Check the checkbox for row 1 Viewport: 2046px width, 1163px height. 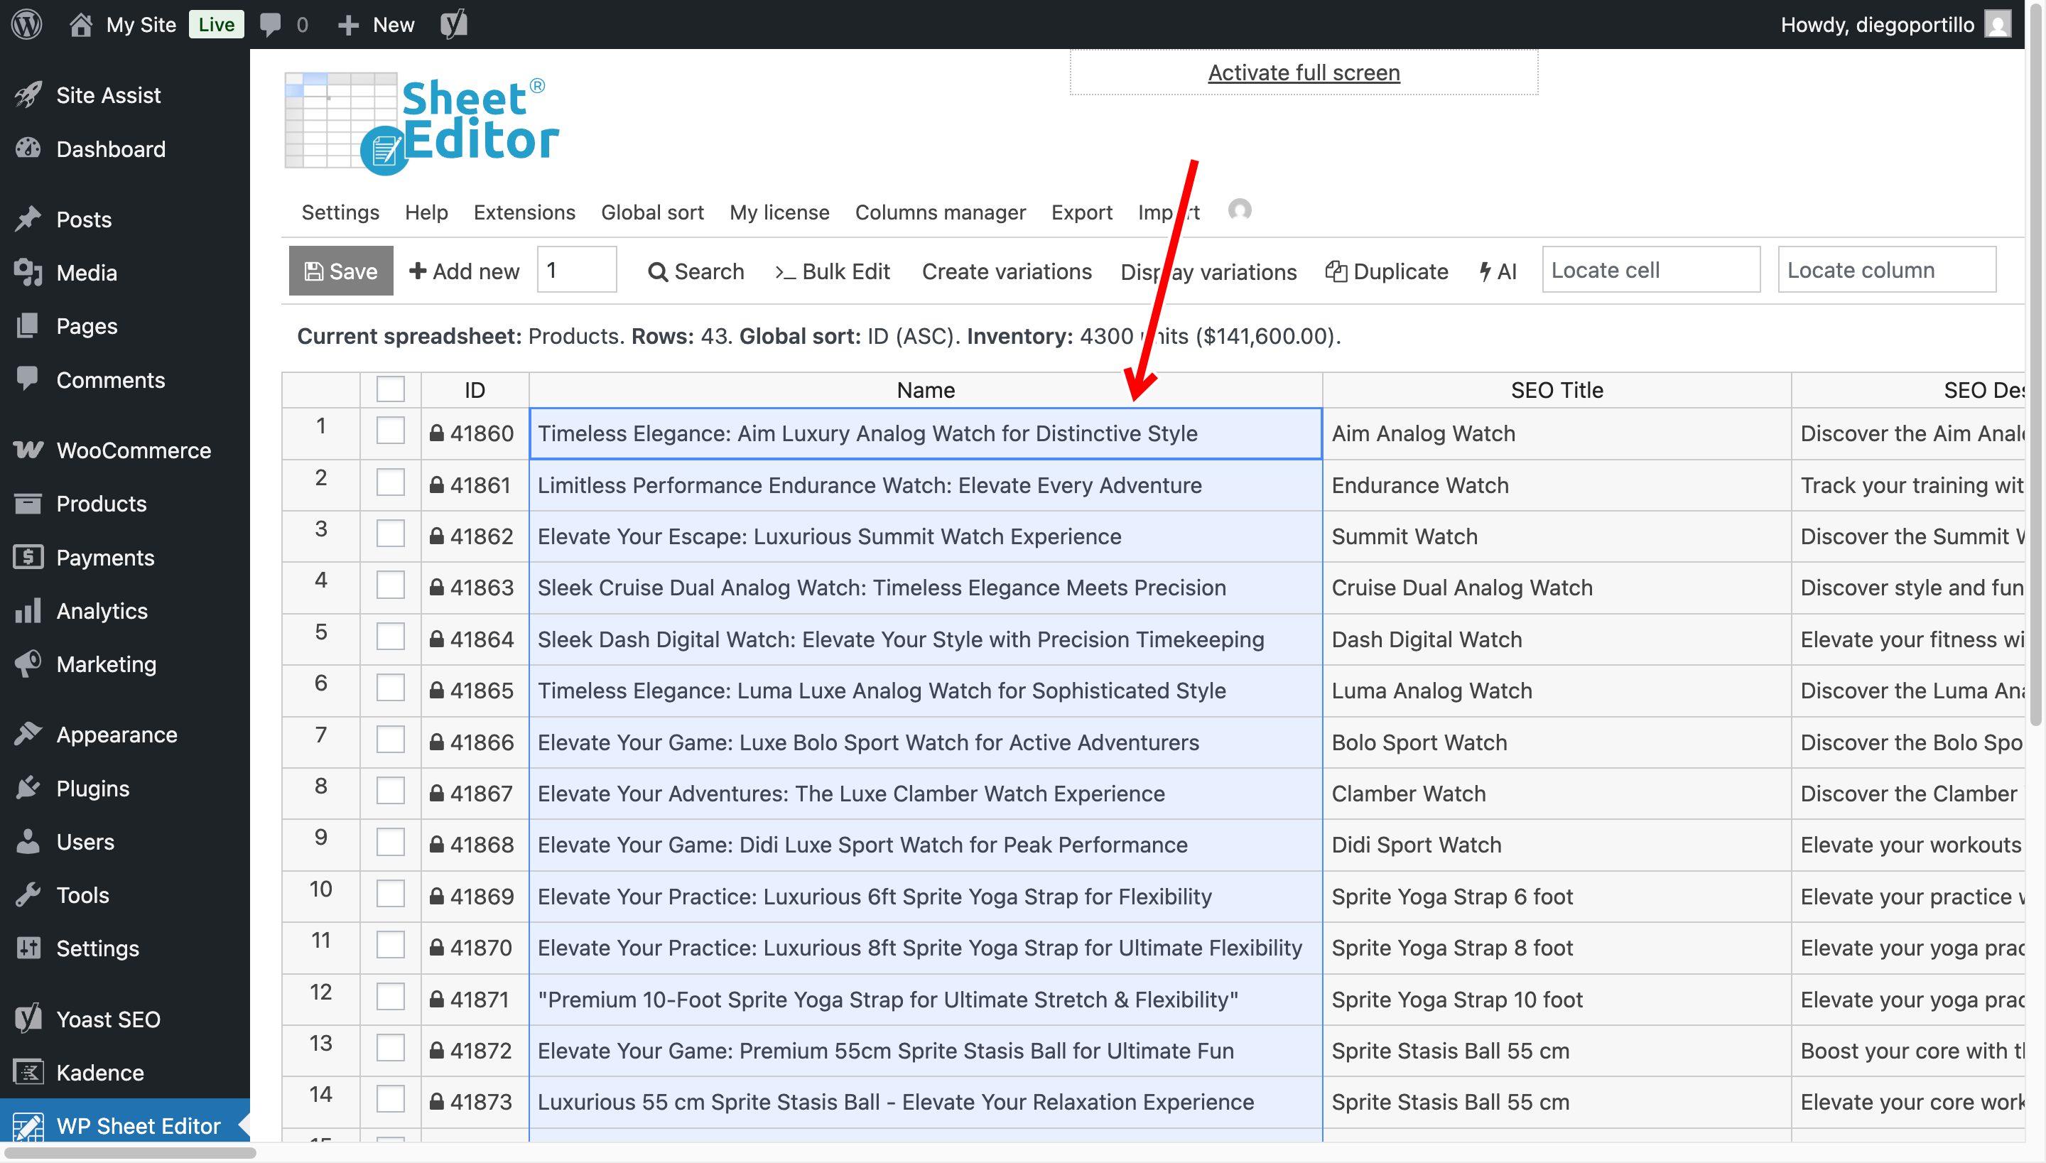click(x=391, y=430)
